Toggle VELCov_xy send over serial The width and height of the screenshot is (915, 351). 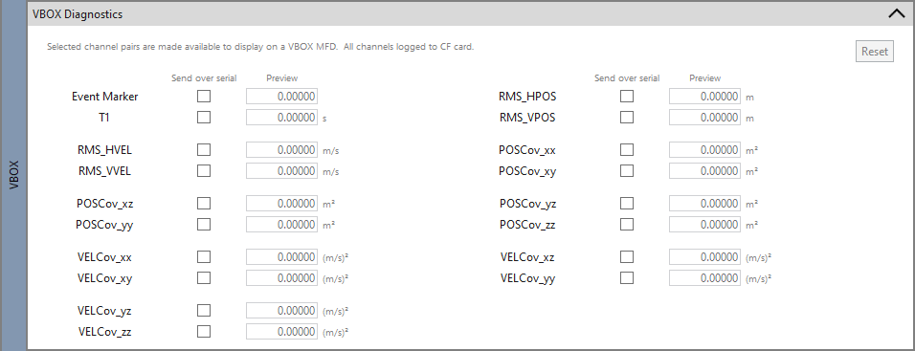click(x=204, y=278)
